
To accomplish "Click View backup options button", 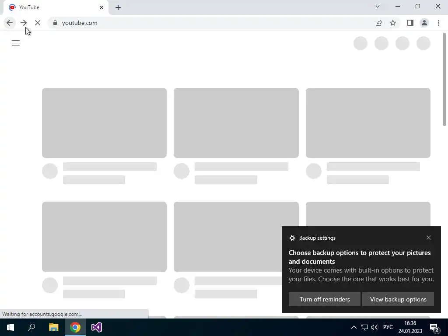I will pos(398,299).
